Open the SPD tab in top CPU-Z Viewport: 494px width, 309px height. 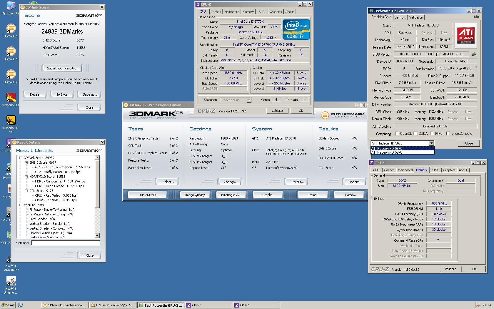coord(261,12)
